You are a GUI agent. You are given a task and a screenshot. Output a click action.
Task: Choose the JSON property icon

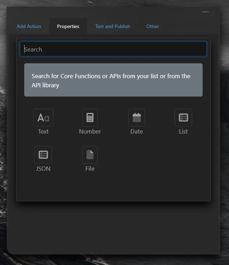click(43, 155)
